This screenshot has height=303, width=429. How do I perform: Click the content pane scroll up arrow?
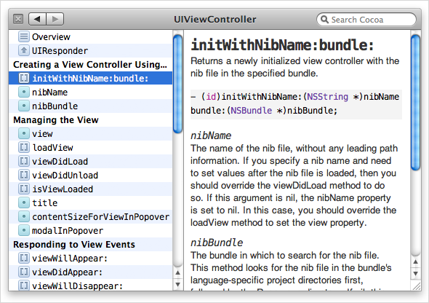pyautogui.click(x=416, y=261)
